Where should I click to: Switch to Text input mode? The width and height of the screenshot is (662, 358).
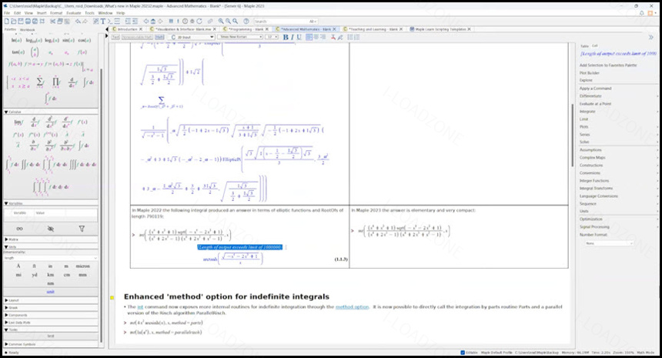(x=115, y=37)
